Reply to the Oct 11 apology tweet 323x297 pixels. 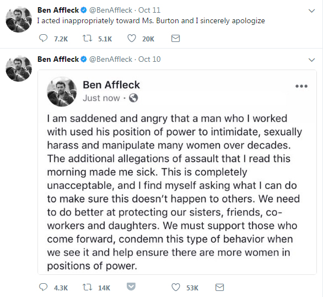[x=43, y=38]
